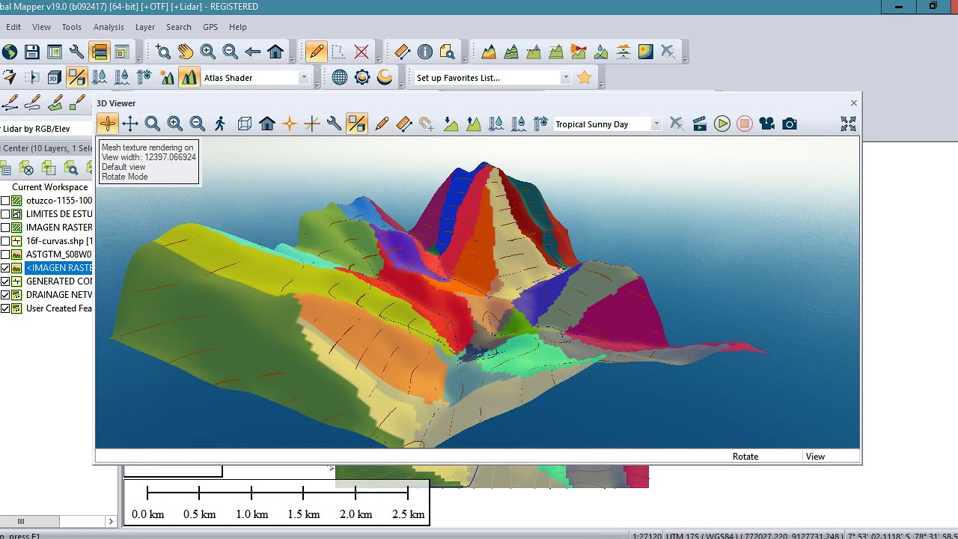Select the highlighted IMAGEN RASTE layer
The height and width of the screenshot is (539, 958).
(47, 268)
